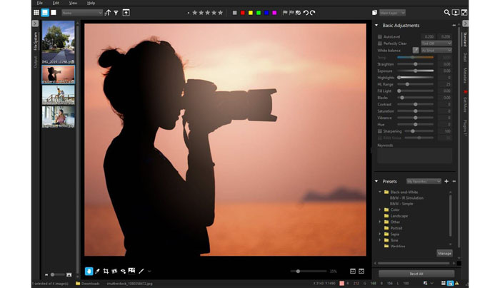This screenshot has height=288, width=500.
Task: Open the White balance As Shot dropdown
Action: click(x=436, y=51)
